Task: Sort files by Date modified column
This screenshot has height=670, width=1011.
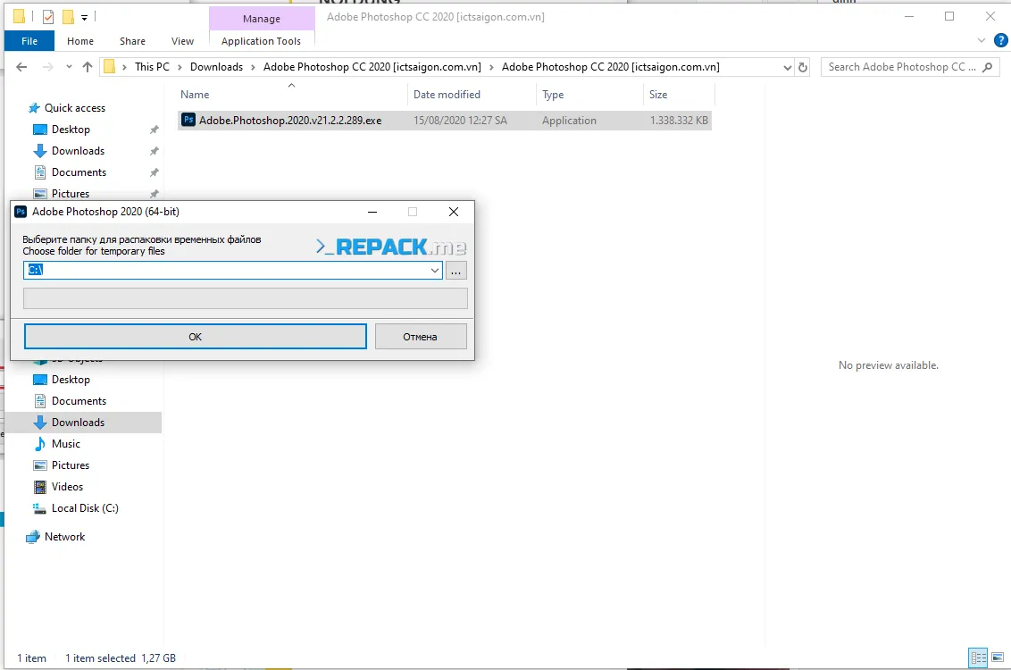Action: pyautogui.click(x=447, y=95)
